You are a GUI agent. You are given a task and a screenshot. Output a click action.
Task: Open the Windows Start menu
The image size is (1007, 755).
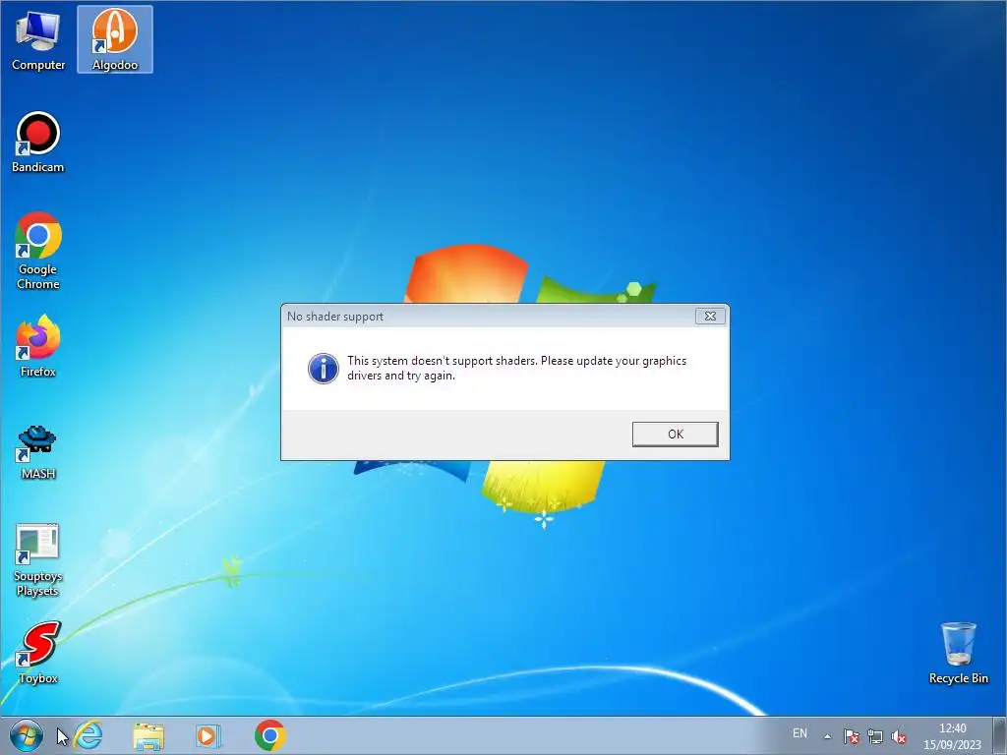pyautogui.click(x=27, y=735)
